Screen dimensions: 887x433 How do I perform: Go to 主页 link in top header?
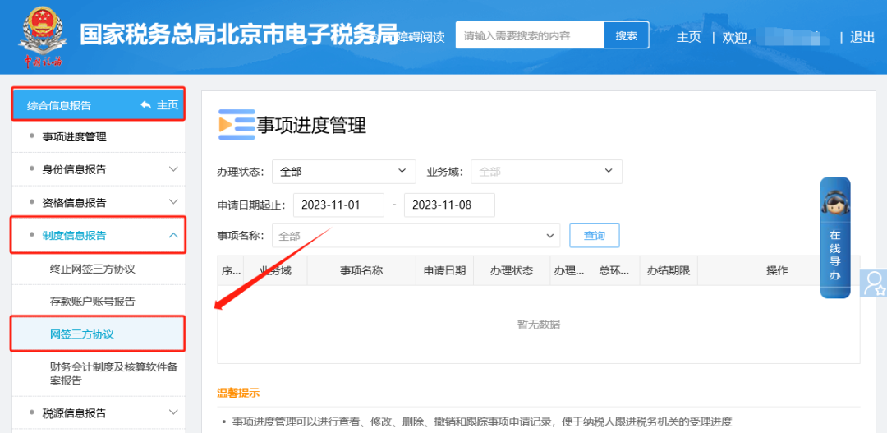688,37
